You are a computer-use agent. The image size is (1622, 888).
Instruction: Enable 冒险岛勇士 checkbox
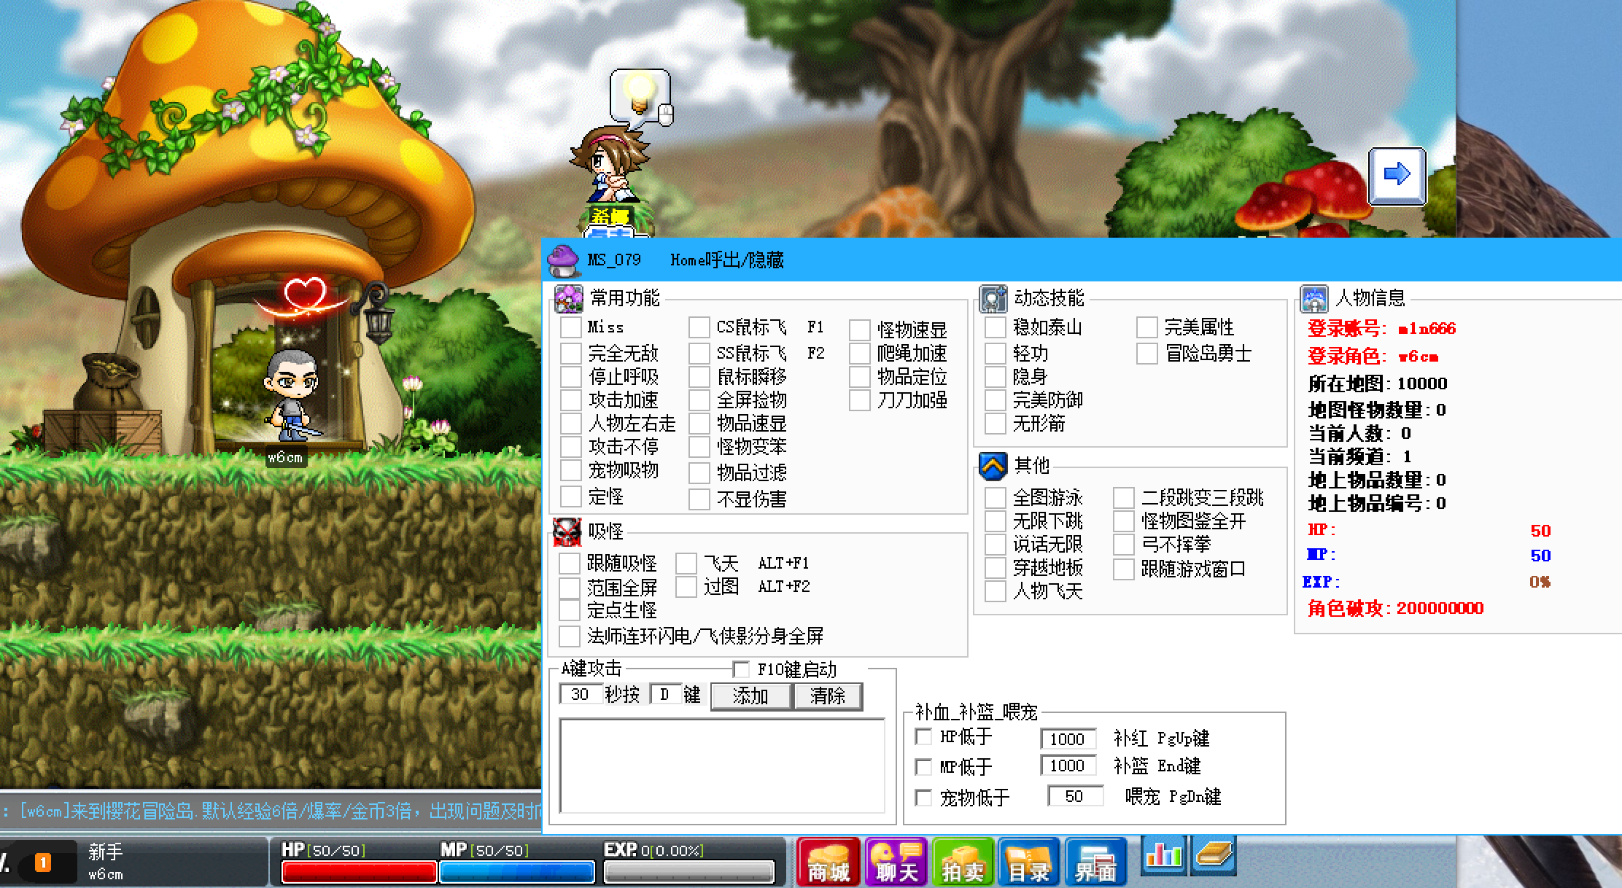1147,354
